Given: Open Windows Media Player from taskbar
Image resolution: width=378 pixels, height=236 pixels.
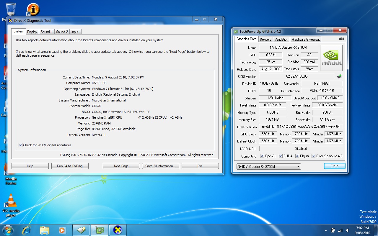Looking at the screenshot, I should 62,230.
